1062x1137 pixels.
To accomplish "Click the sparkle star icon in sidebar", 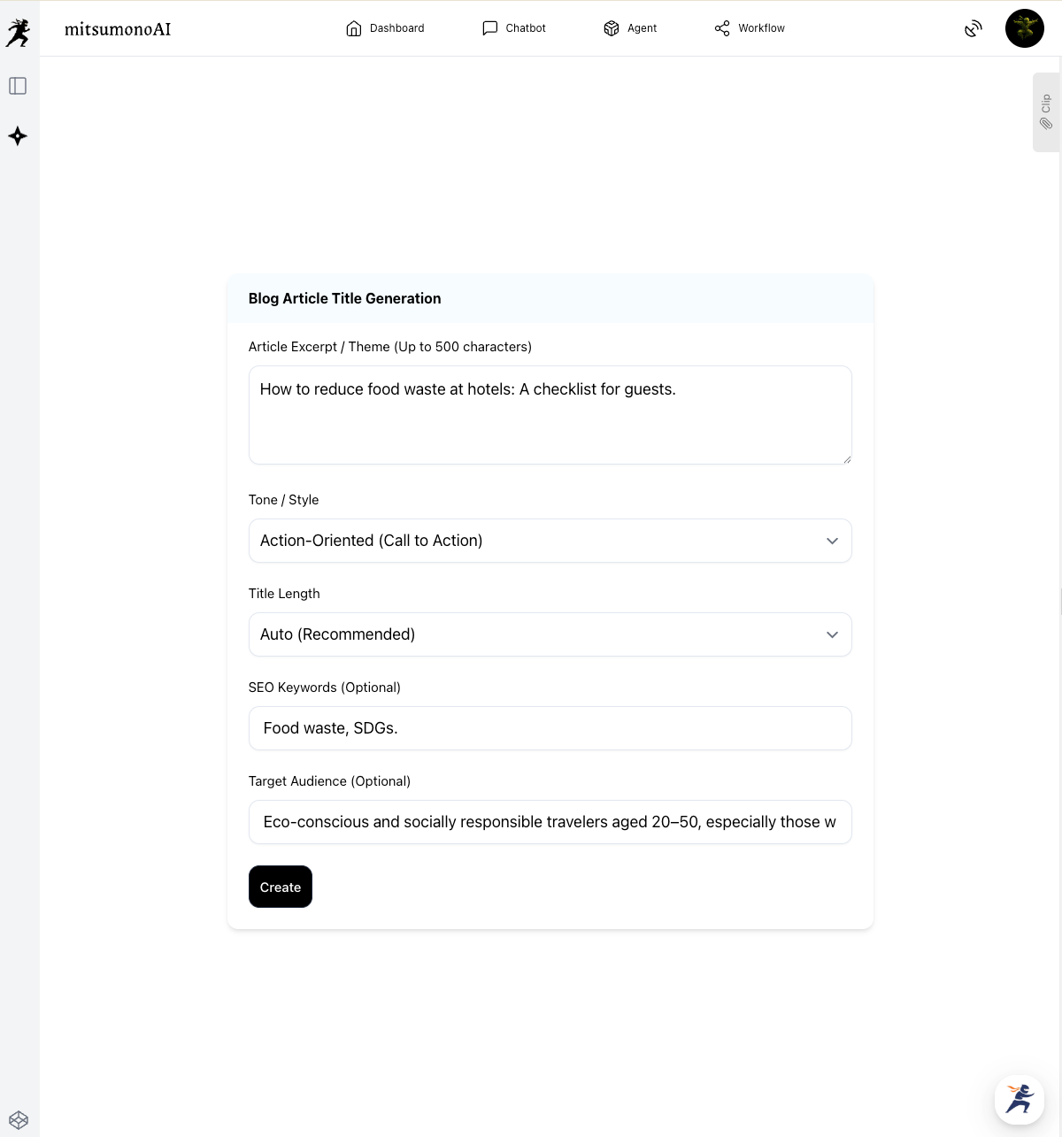I will point(18,136).
